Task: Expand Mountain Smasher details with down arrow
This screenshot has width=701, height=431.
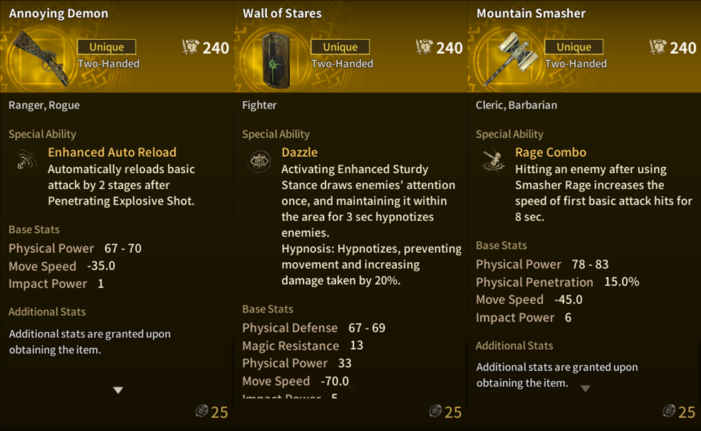Action: [585, 388]
